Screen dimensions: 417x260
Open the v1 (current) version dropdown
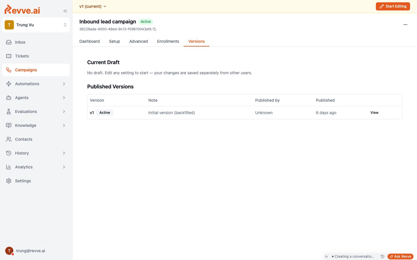click(x=93, y=6)
